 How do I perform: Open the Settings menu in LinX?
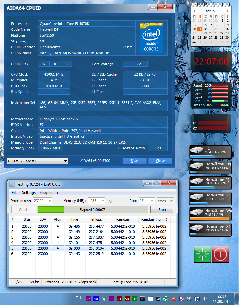pos(29,193)
